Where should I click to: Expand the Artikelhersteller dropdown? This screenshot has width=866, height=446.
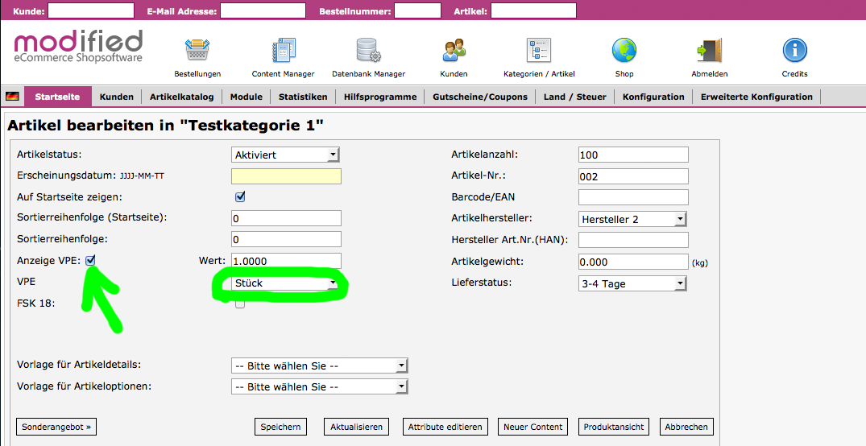point(632,219)
